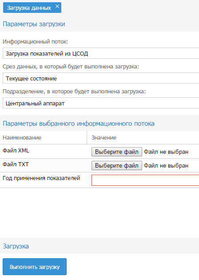Click the Загрузка section heading
The width and height of the screenshot is (199, 280).
(16, 246)
